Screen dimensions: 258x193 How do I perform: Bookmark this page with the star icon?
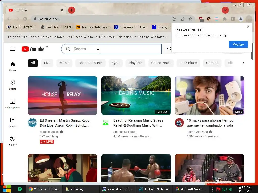(190, 19)
